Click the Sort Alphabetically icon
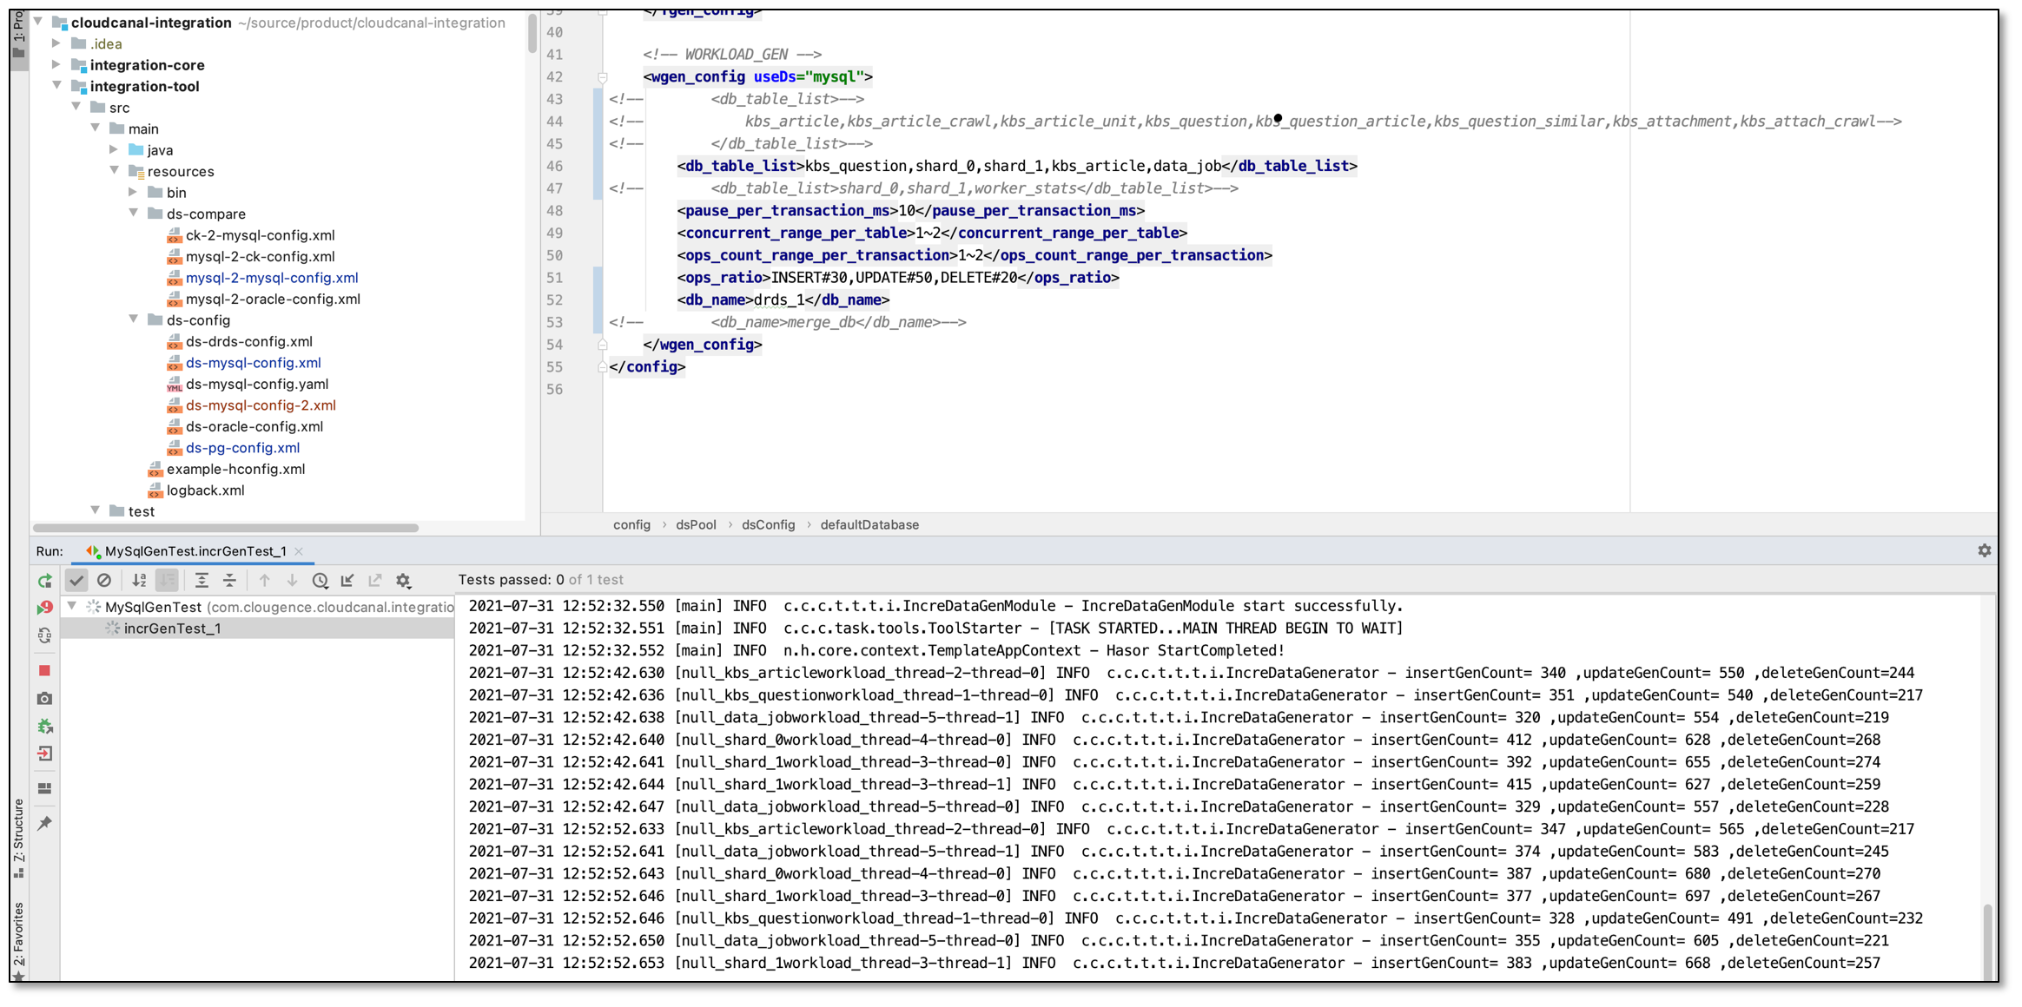This screenshot has height=1007, width=2022. [139, 581]
